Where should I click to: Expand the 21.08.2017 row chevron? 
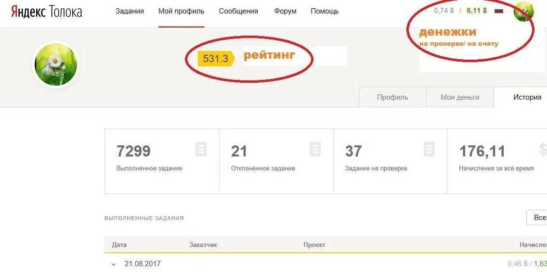tap(113, 264)
